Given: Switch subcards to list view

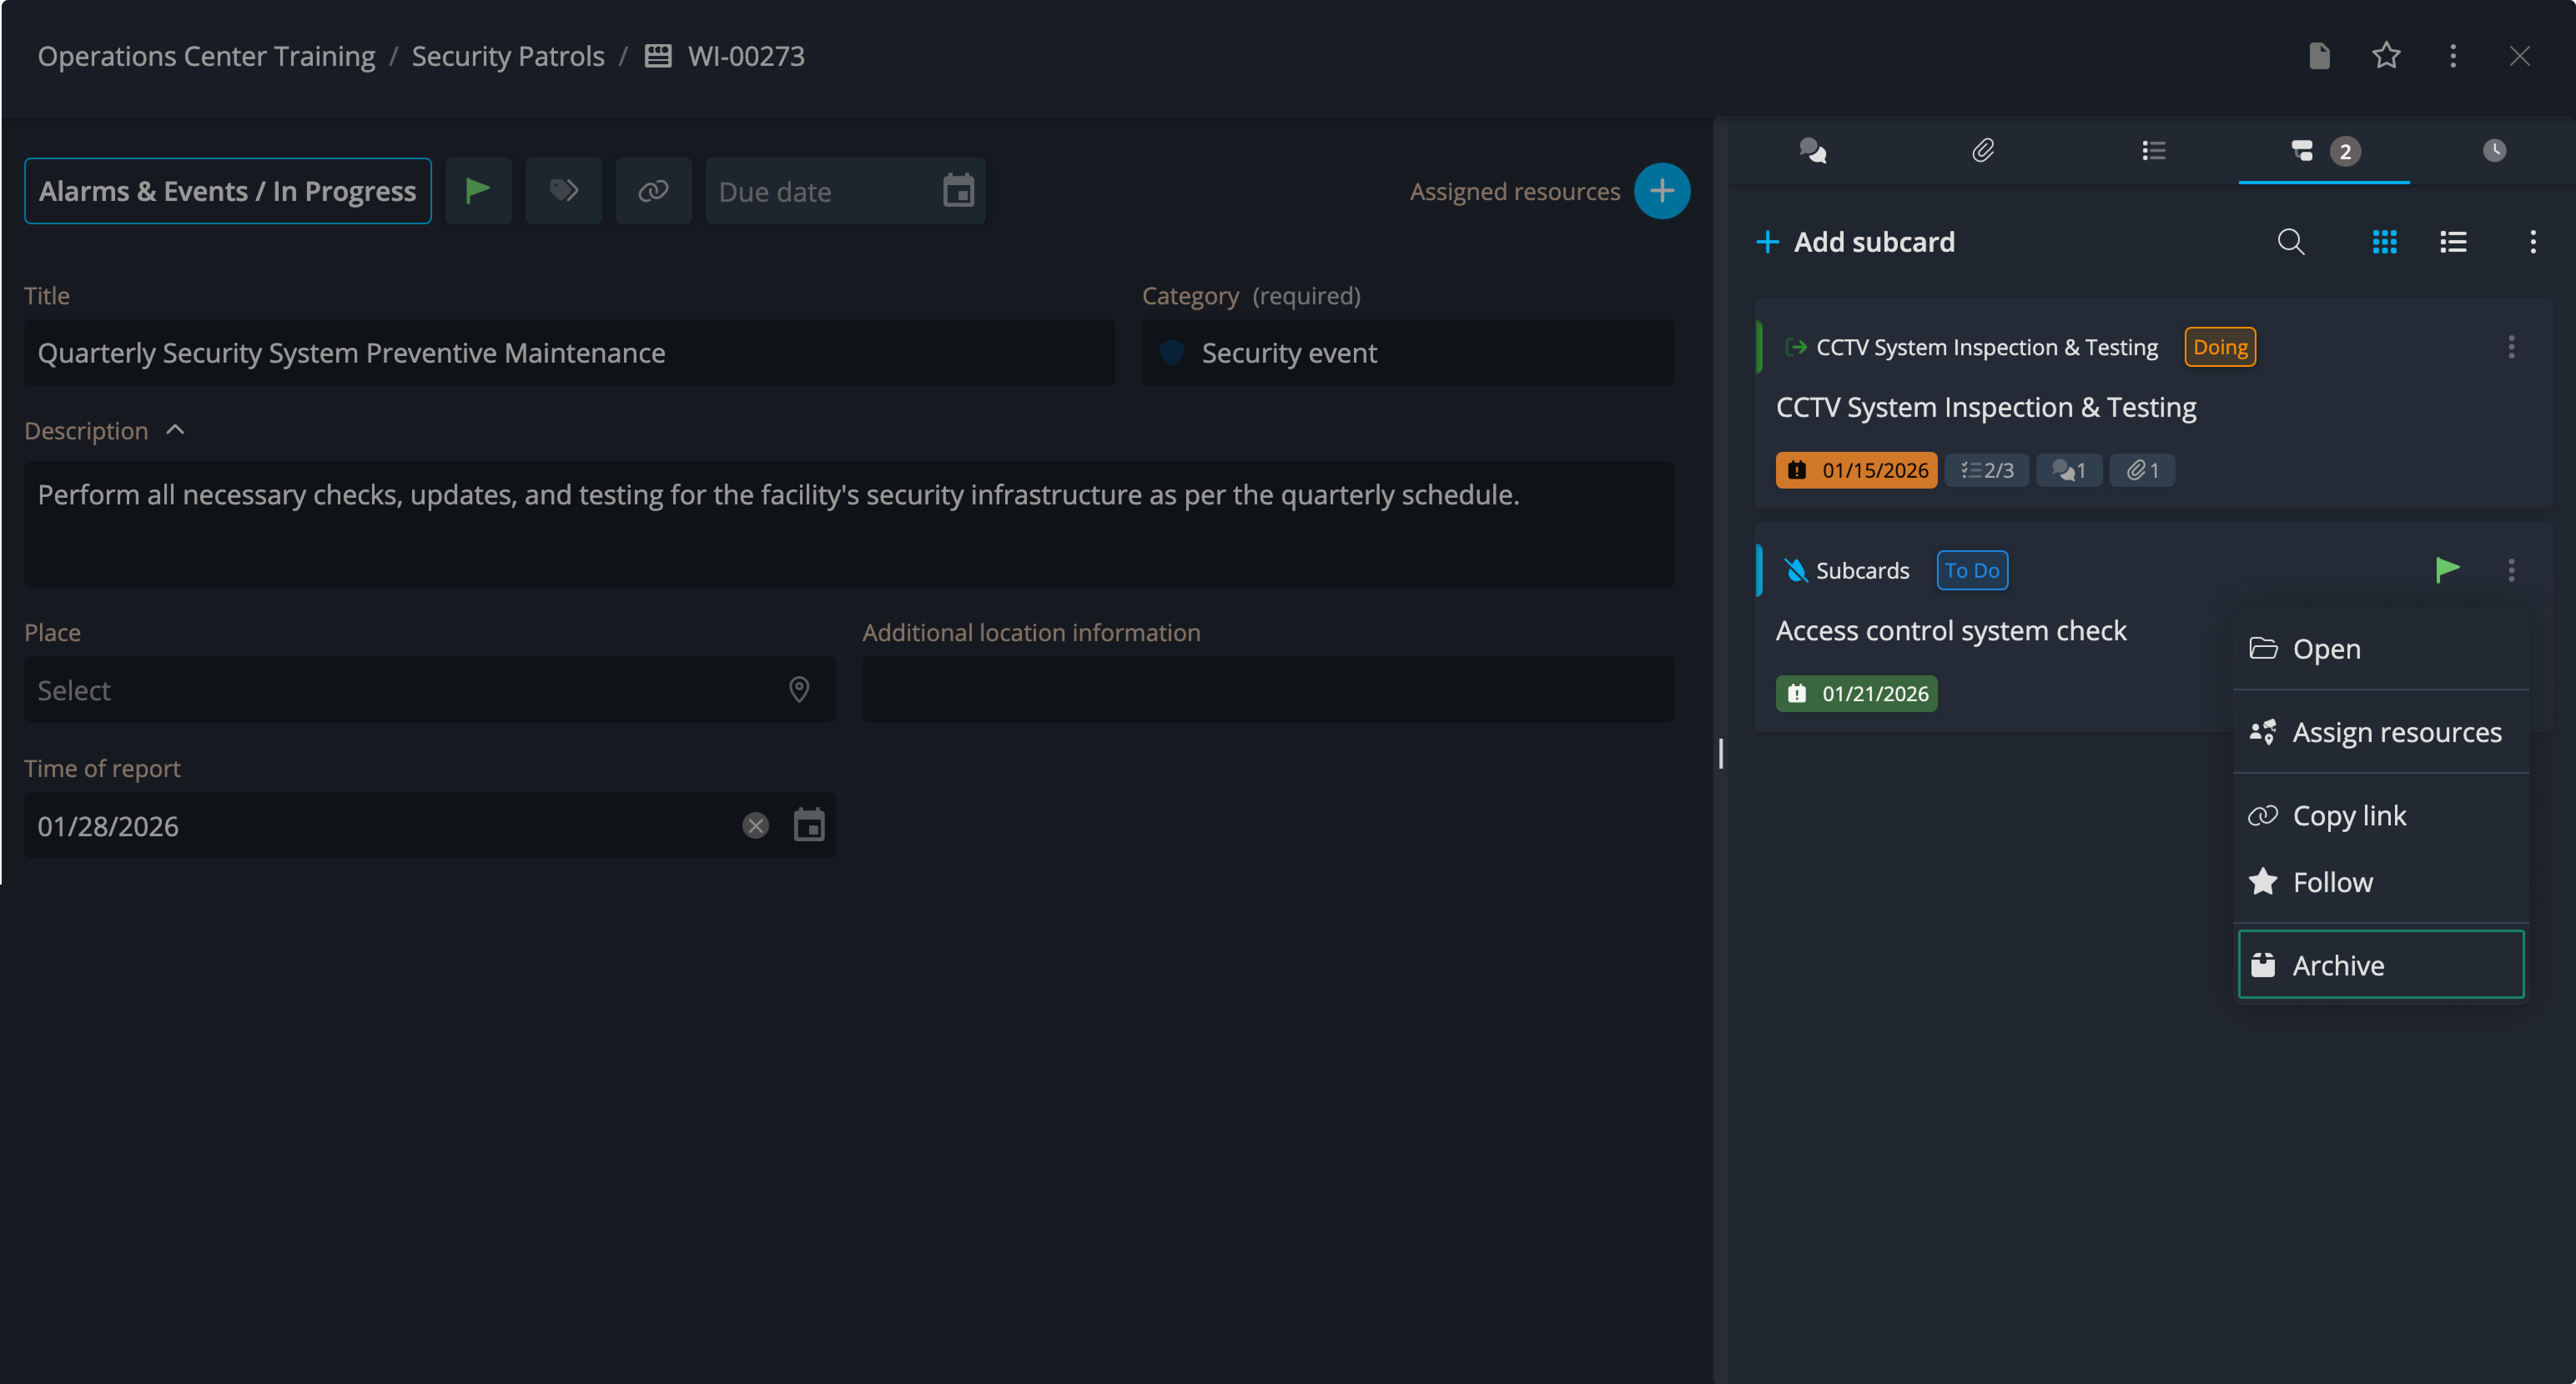Looking at the screenshot, I should pos(2453,242).
